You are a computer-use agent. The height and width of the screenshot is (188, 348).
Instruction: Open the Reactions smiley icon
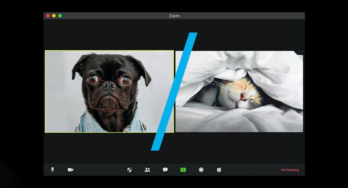point(219,170)
